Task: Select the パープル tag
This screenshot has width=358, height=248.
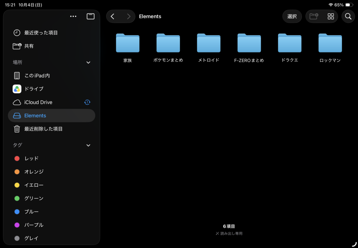Action: click(52, 225)
